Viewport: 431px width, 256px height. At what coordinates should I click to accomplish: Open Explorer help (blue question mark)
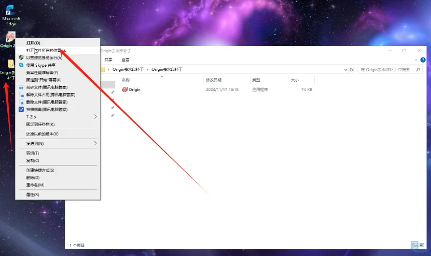(x=423, y=60)
